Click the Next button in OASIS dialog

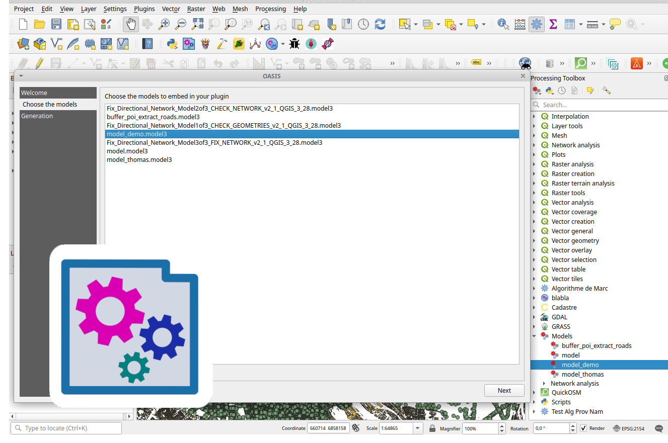(x=504, y=390)
